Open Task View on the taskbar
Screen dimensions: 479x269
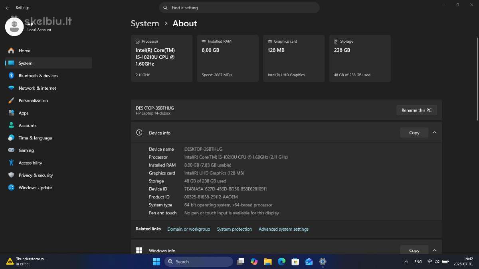tap(240, 262)
